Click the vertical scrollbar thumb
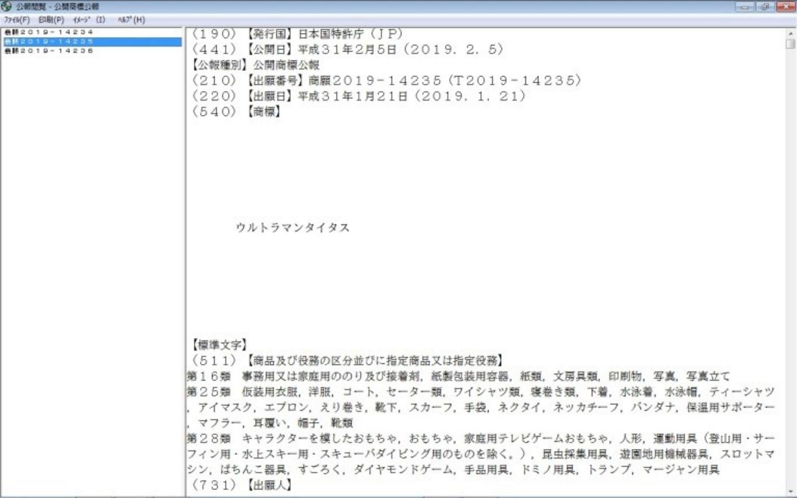 coord(790,44)
